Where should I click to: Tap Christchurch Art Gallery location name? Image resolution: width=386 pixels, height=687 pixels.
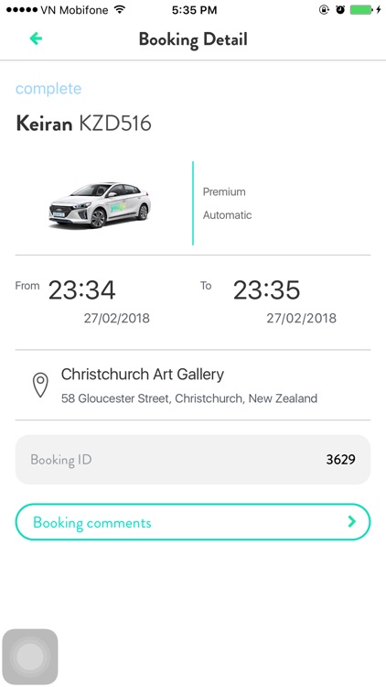(x=143, y=374)
